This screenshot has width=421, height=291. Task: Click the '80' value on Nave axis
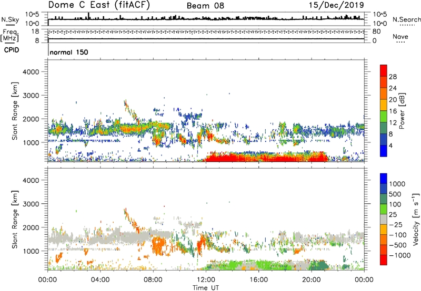(376, 32)
